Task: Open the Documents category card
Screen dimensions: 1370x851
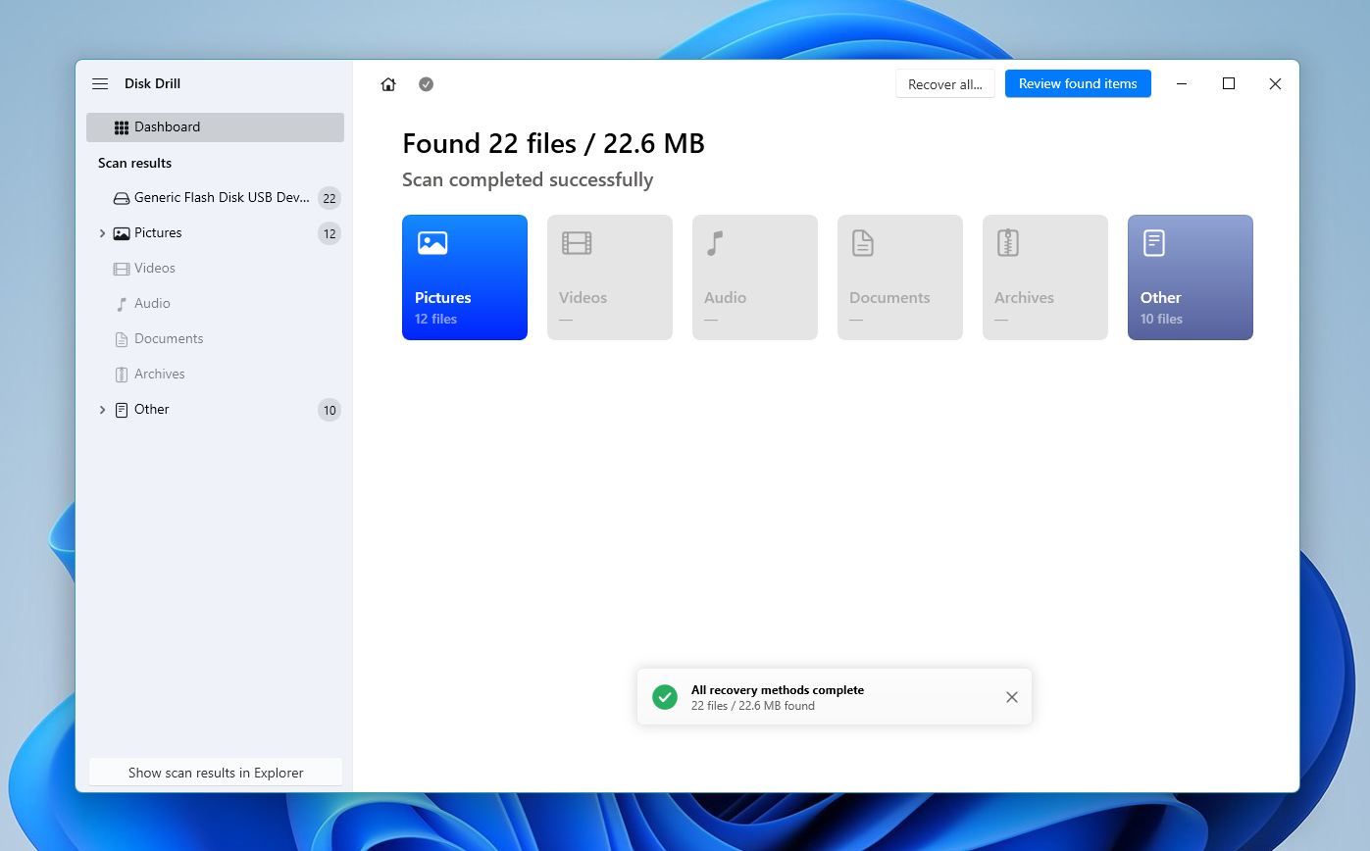Action: [900, 277]
